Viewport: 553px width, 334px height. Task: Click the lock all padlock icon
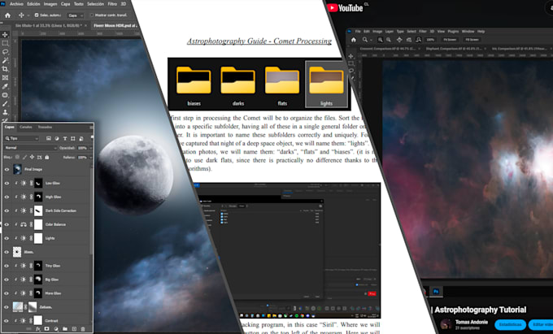click(x=47, y=157)
